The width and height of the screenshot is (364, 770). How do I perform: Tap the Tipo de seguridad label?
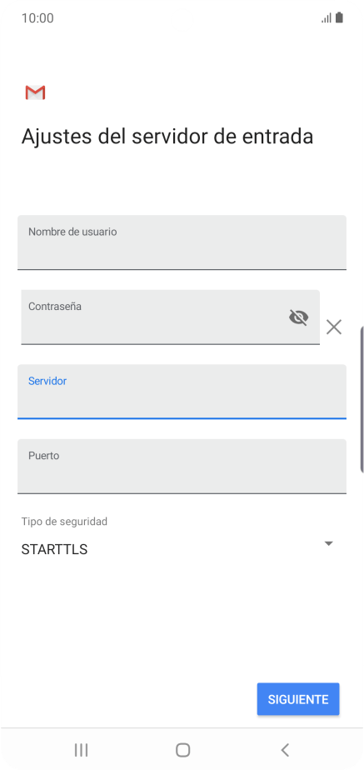(64, 522)
